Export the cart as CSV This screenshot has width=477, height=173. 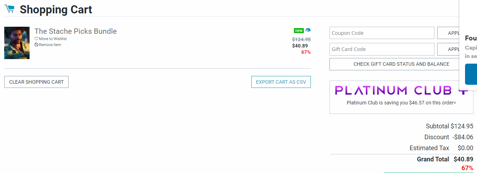[x=281, y=82]
